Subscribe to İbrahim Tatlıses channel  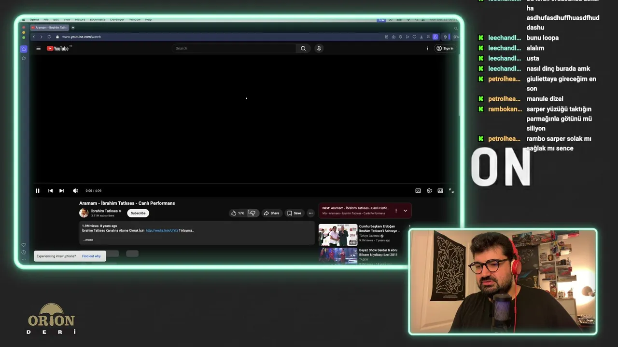[x=138, y=213]
